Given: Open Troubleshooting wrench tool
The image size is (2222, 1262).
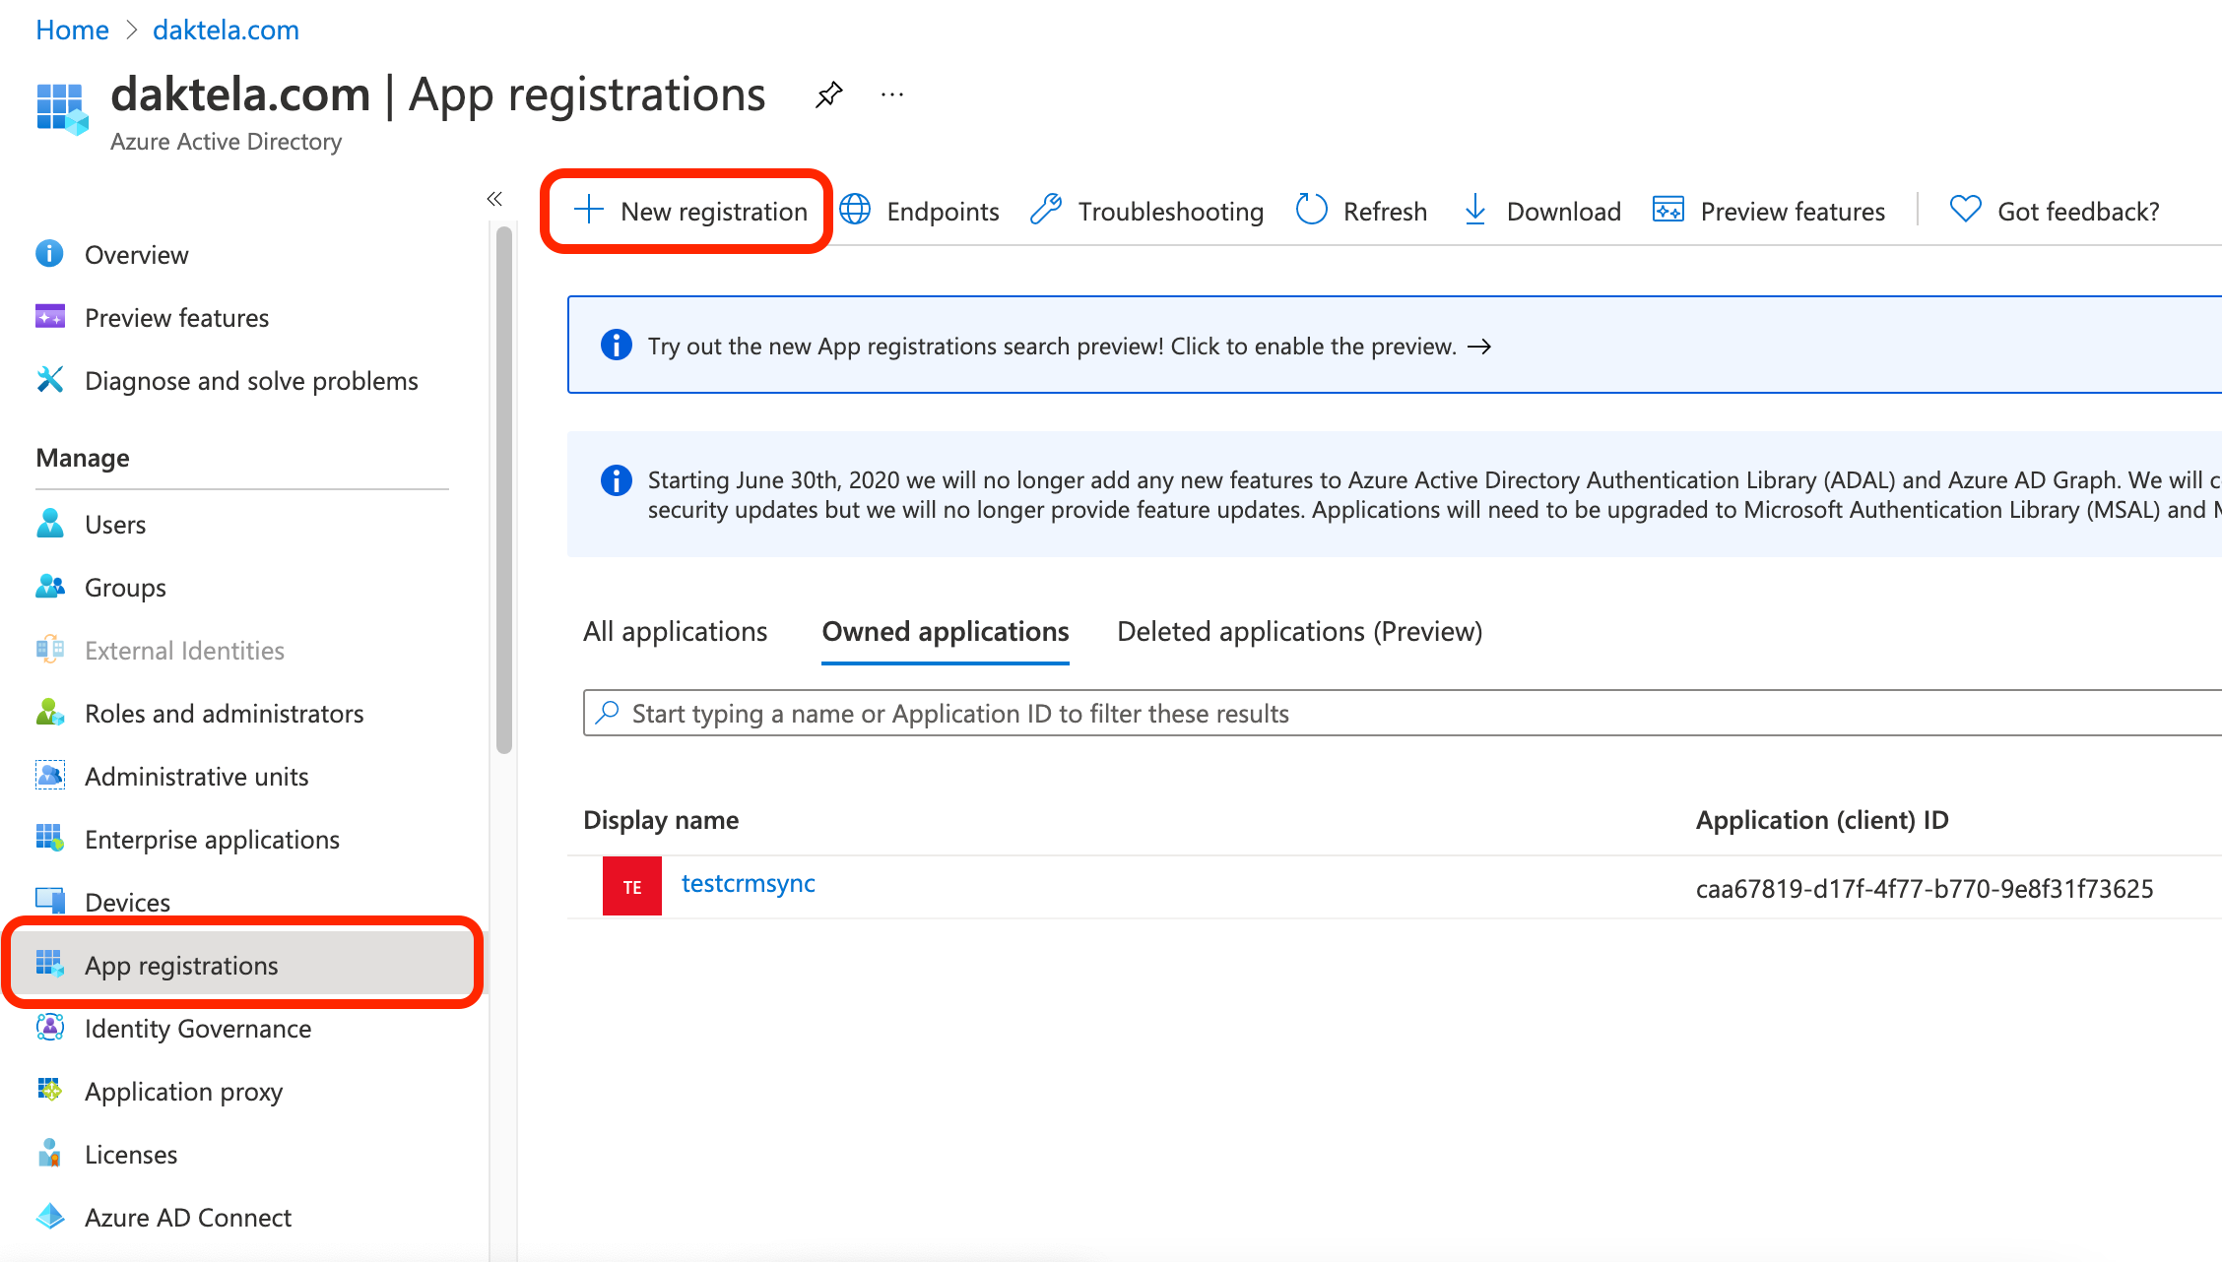Looking at the screenshot, I should click(1047, 211).
